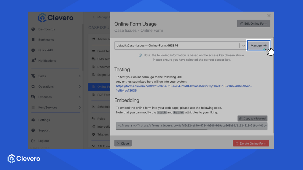Click the iframe code horizontal scrollbar
This screenshot has height=170, width=303.
(162, 129)
